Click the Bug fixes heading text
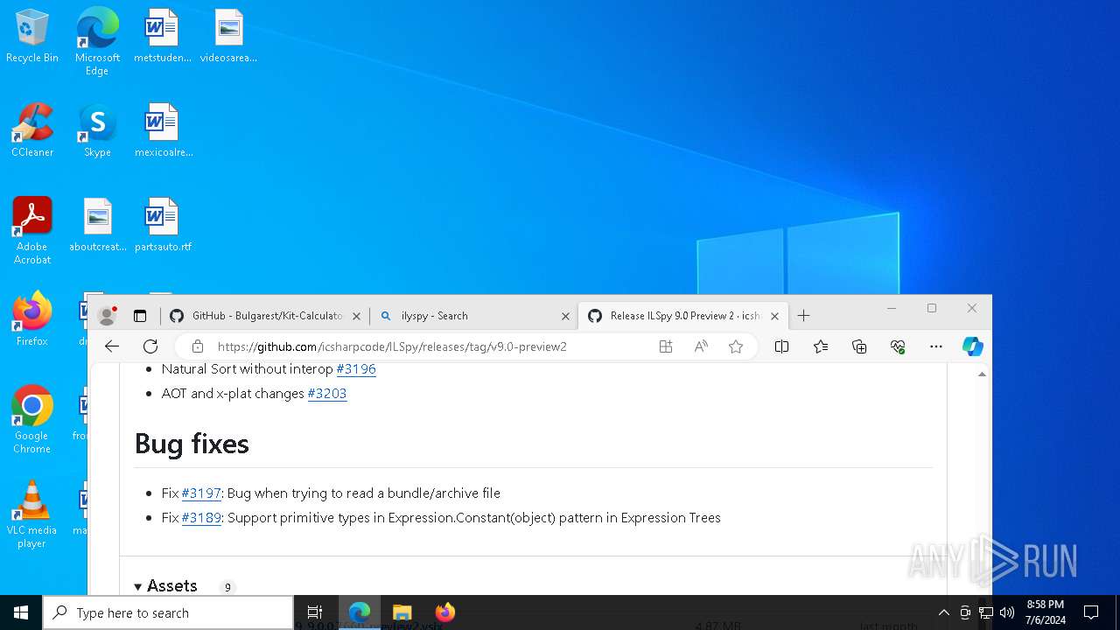Image resolution: width=1120 pixels, height=630 pixels. tap(192, 444)
